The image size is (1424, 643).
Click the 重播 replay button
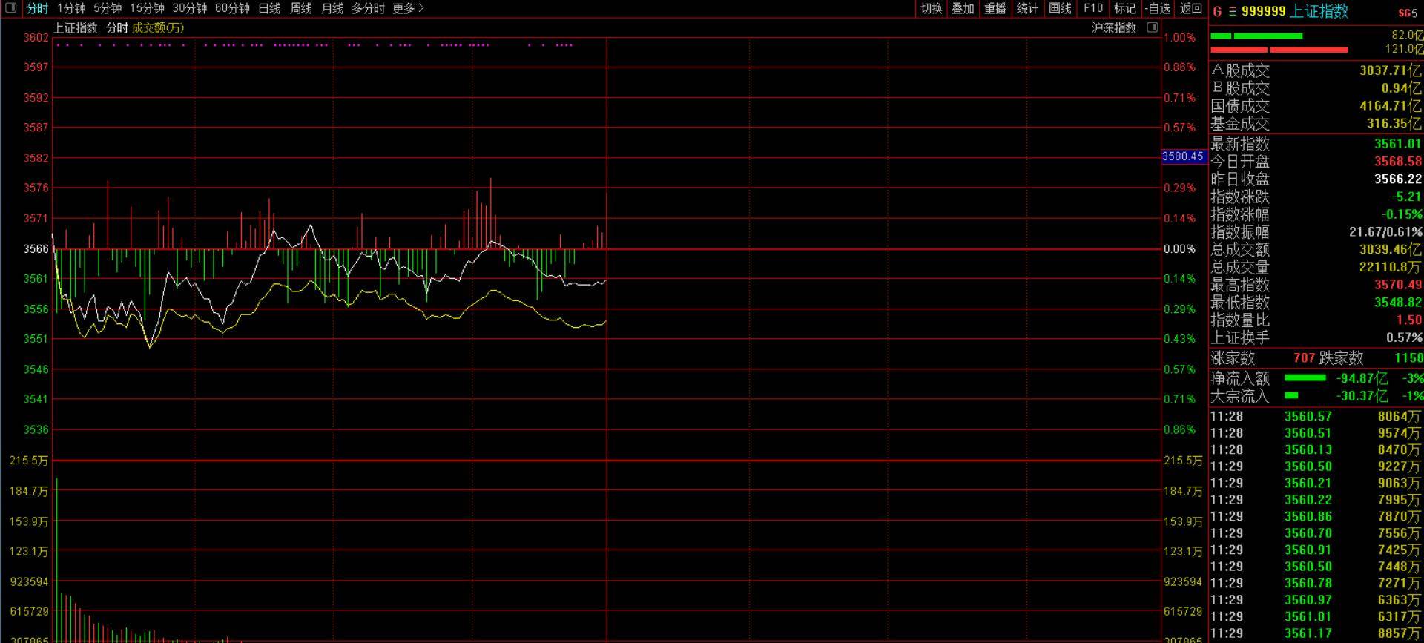[x=995, y=8]
